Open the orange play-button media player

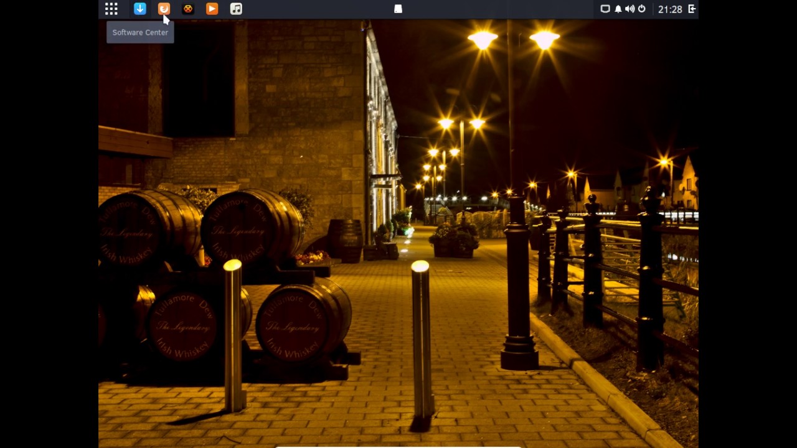(x=212, y=9)
